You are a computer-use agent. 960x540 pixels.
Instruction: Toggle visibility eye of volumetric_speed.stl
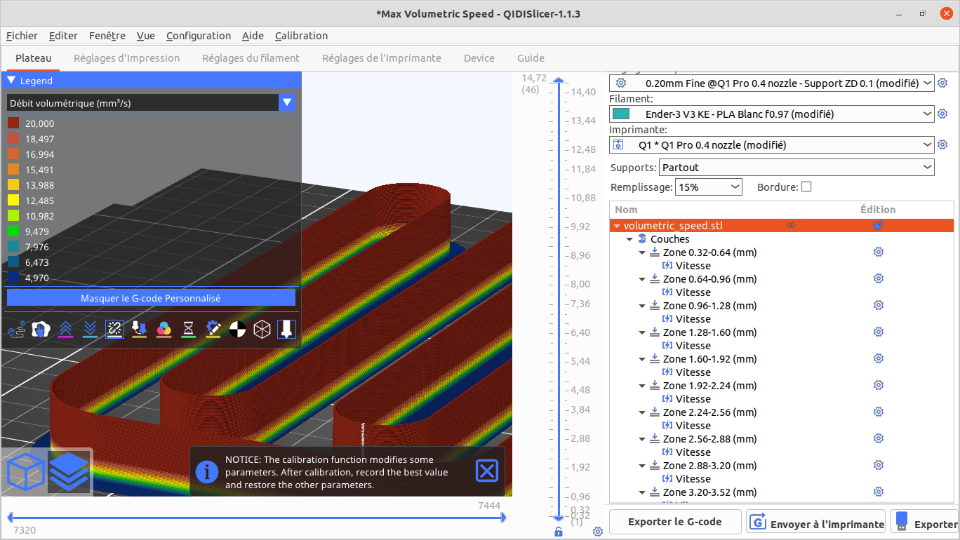791,226
